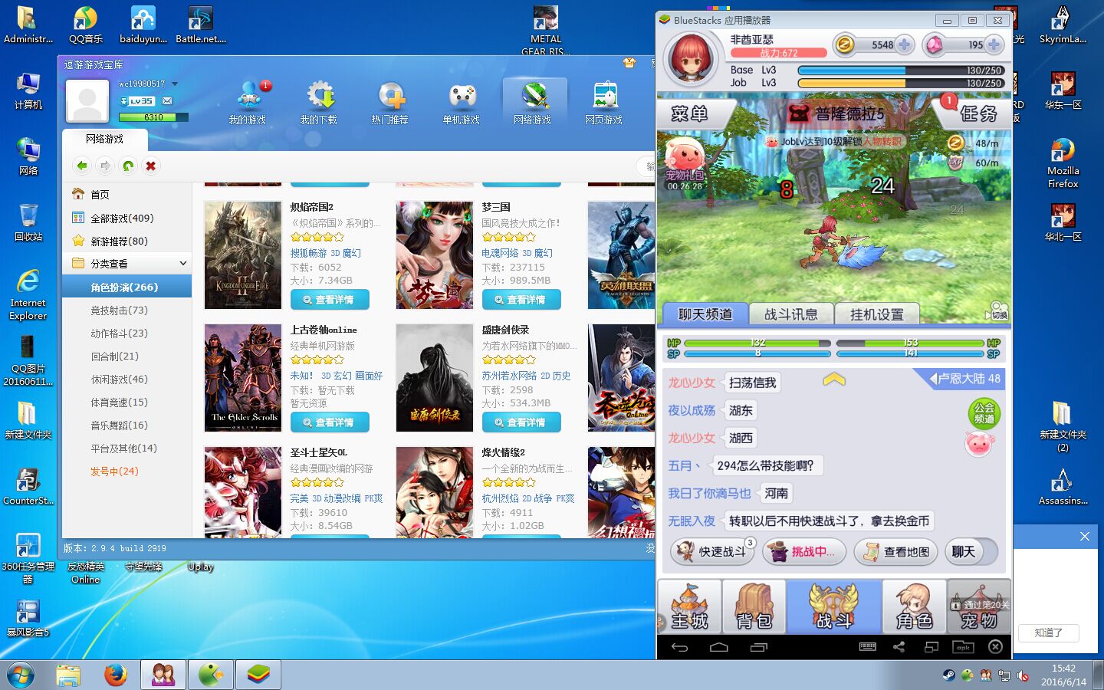
Task: Open 热门推荐 recommendations icon
Action: pyautogui.click(x=390, y=103)
